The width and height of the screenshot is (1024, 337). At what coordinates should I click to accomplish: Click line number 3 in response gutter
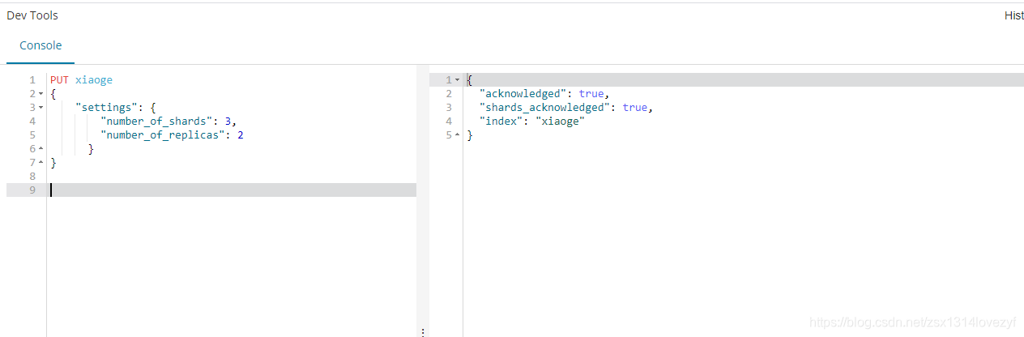pyautogui.click(x=449, y=108)
